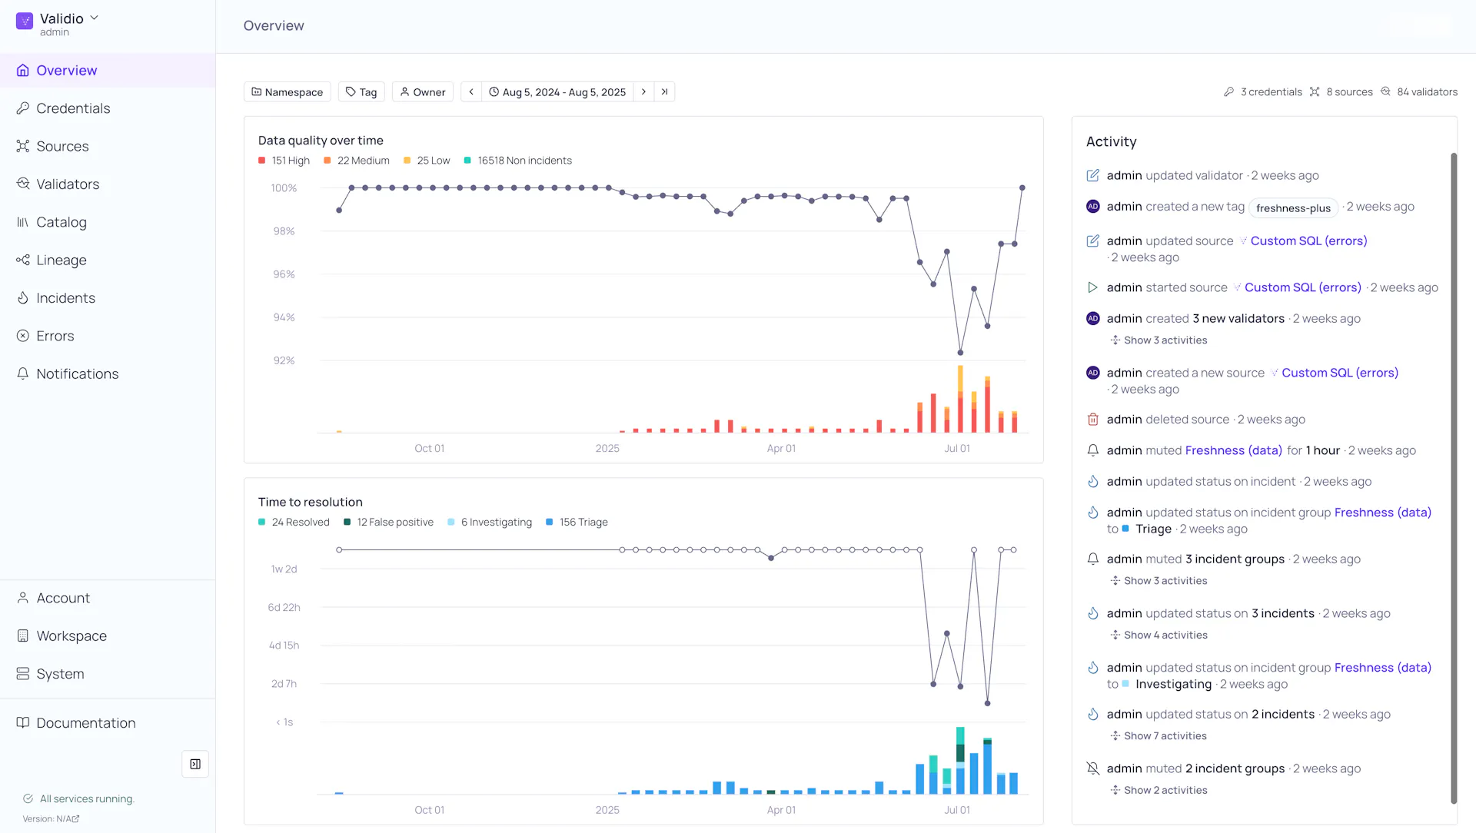1476x833 pixels.
Task: Click the Incidents flame icon
Action: (x=23, y=298)
